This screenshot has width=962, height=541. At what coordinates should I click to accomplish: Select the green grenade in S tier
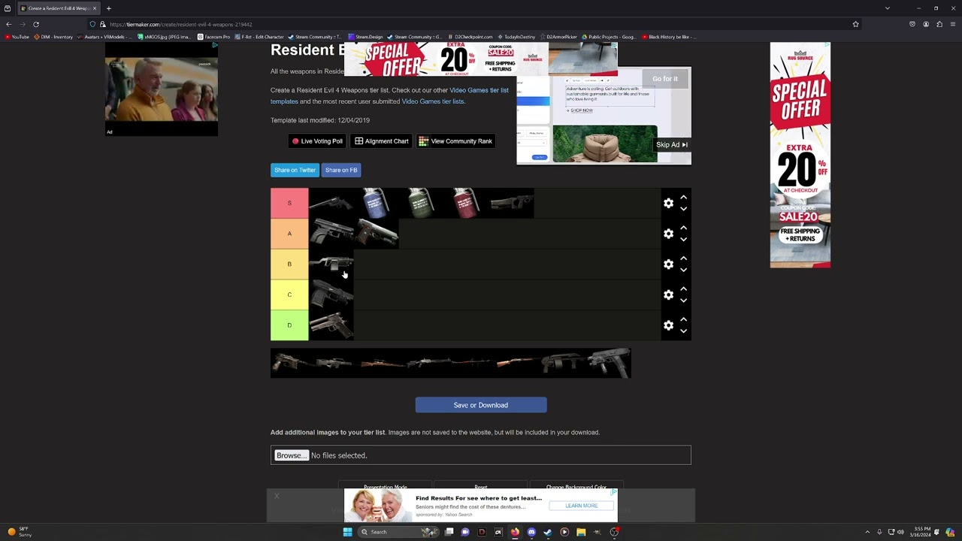pos(421,203)
